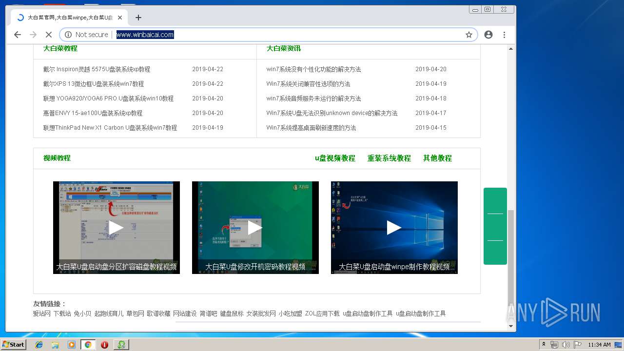Image resolution: width=624 pixels, height=351 pixels.
Task: Close the 大白菜官网 tab
Action: click(x=120, y=18)
